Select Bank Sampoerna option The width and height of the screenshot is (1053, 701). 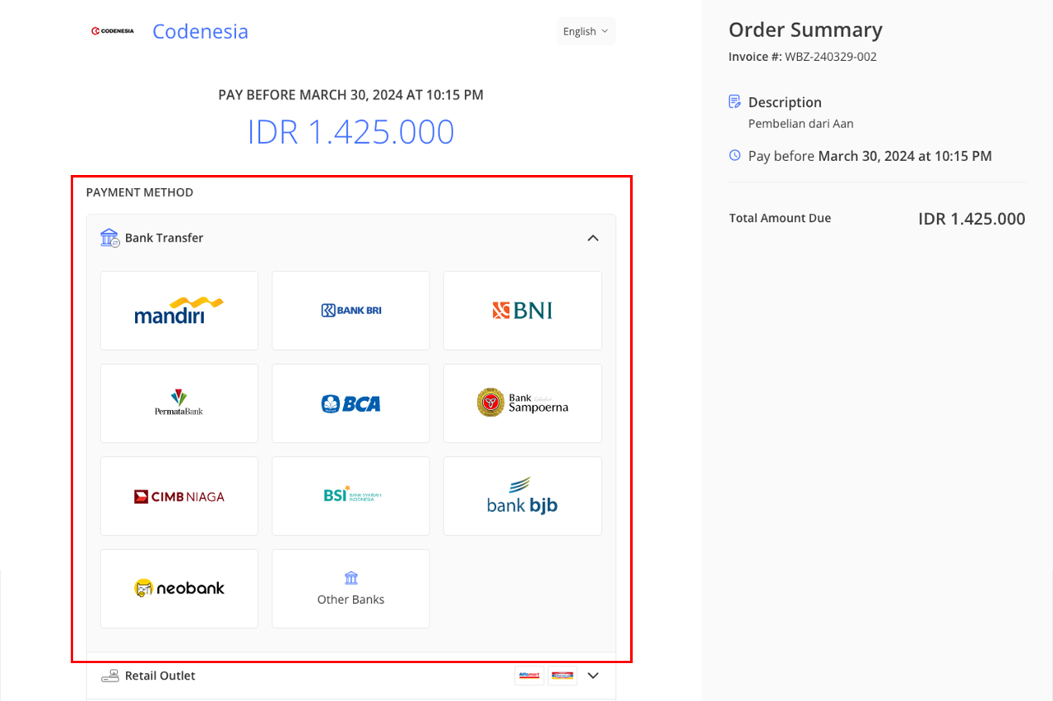[522, 404]
